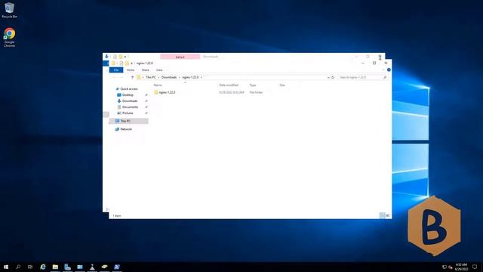Click the magnifier icon in search box
The width and height of the screenshot is (483, 272).
(x=385, y=77)
